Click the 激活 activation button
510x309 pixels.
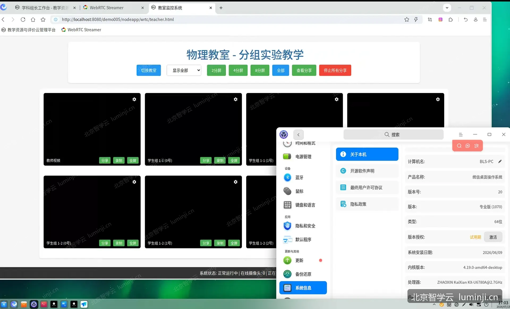coord(493,237)
